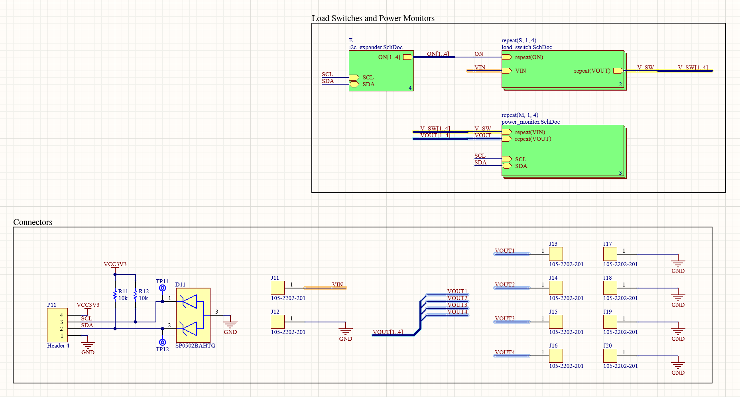Click the 'repeat(M, 1, 4)' designator text
Viewport: 740px width, 397px height.
[x=520, y=115]
